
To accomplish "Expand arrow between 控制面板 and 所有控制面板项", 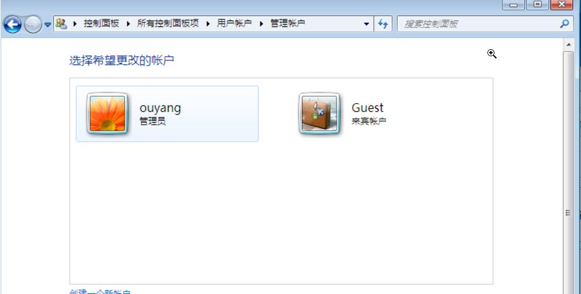I will click(x=128, y=24).
